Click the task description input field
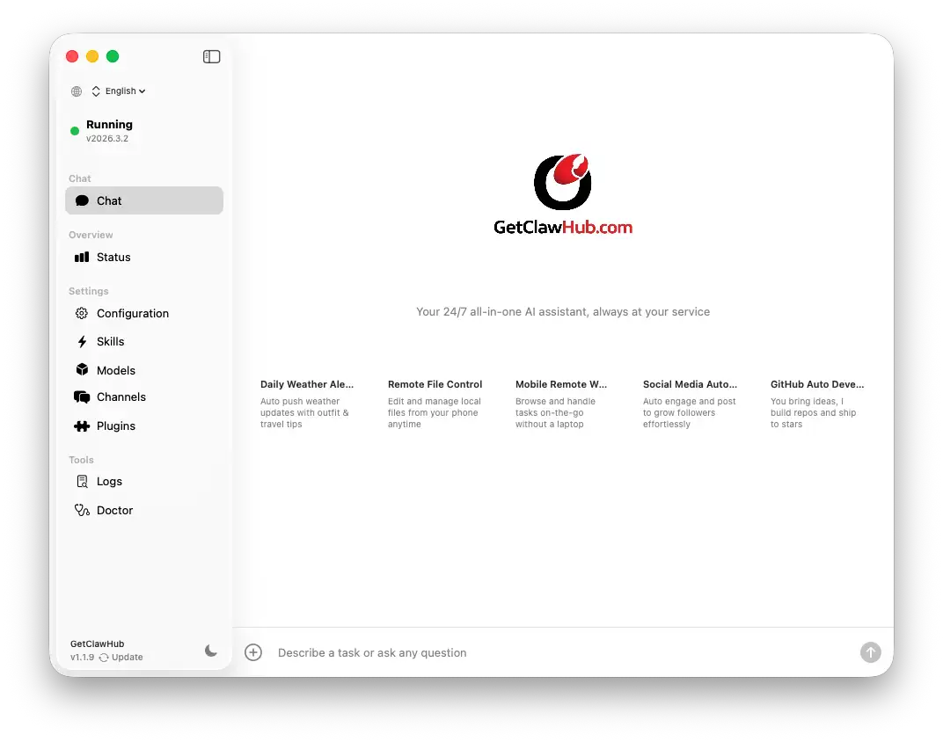The width and height of the screenshot is (943, 742). click(x=528, y=652)
